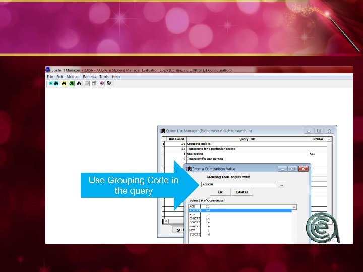Click the values list scroll-up arrow
Viewport: 363px width, 272px height.
tap(294, 207)
